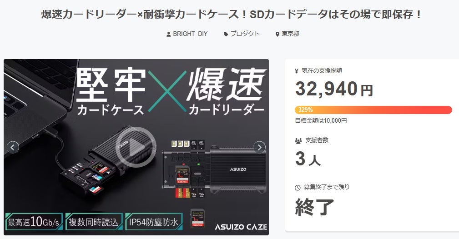
Task: Click the 複数同時読込 badge in banner
Action: coord(93,222)
